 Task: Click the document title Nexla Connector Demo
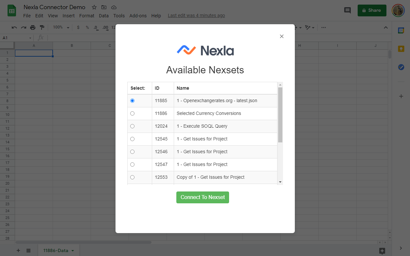coord(55,7)
